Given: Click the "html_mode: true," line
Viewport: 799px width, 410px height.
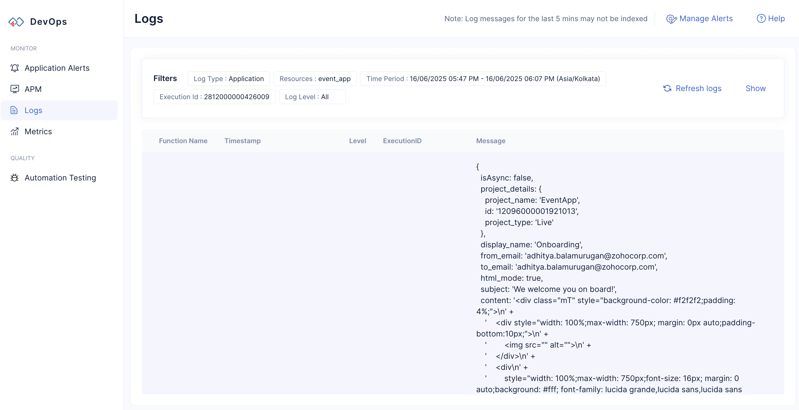Looking at the screenshot, I should [x=512, y=278].
